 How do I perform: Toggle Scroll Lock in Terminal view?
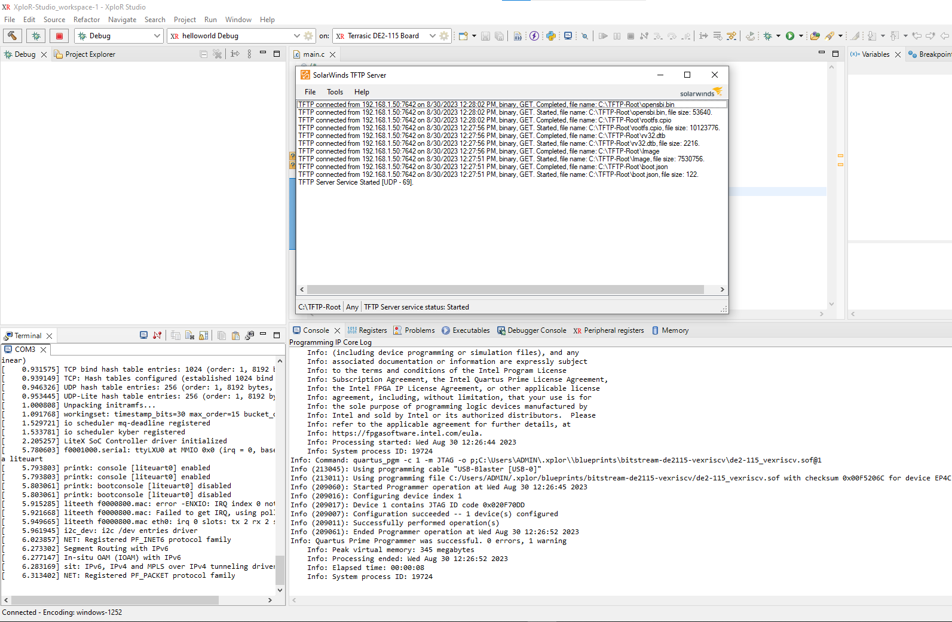(204, 335)
